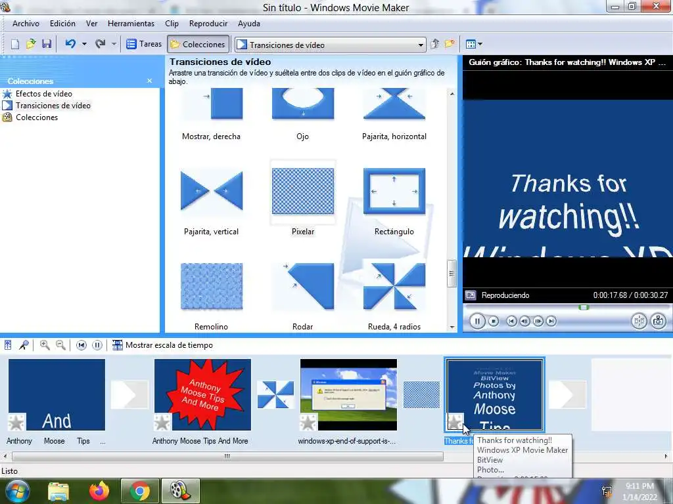Select the Remolino transition
The height and width of the screenshot is (504, 673).
pos(211,296)
